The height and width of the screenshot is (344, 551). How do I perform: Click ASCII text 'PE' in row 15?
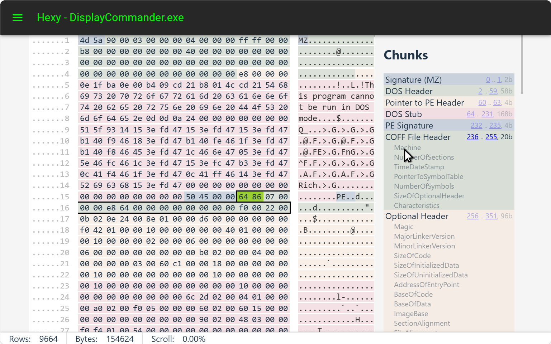tap(341, 197)
